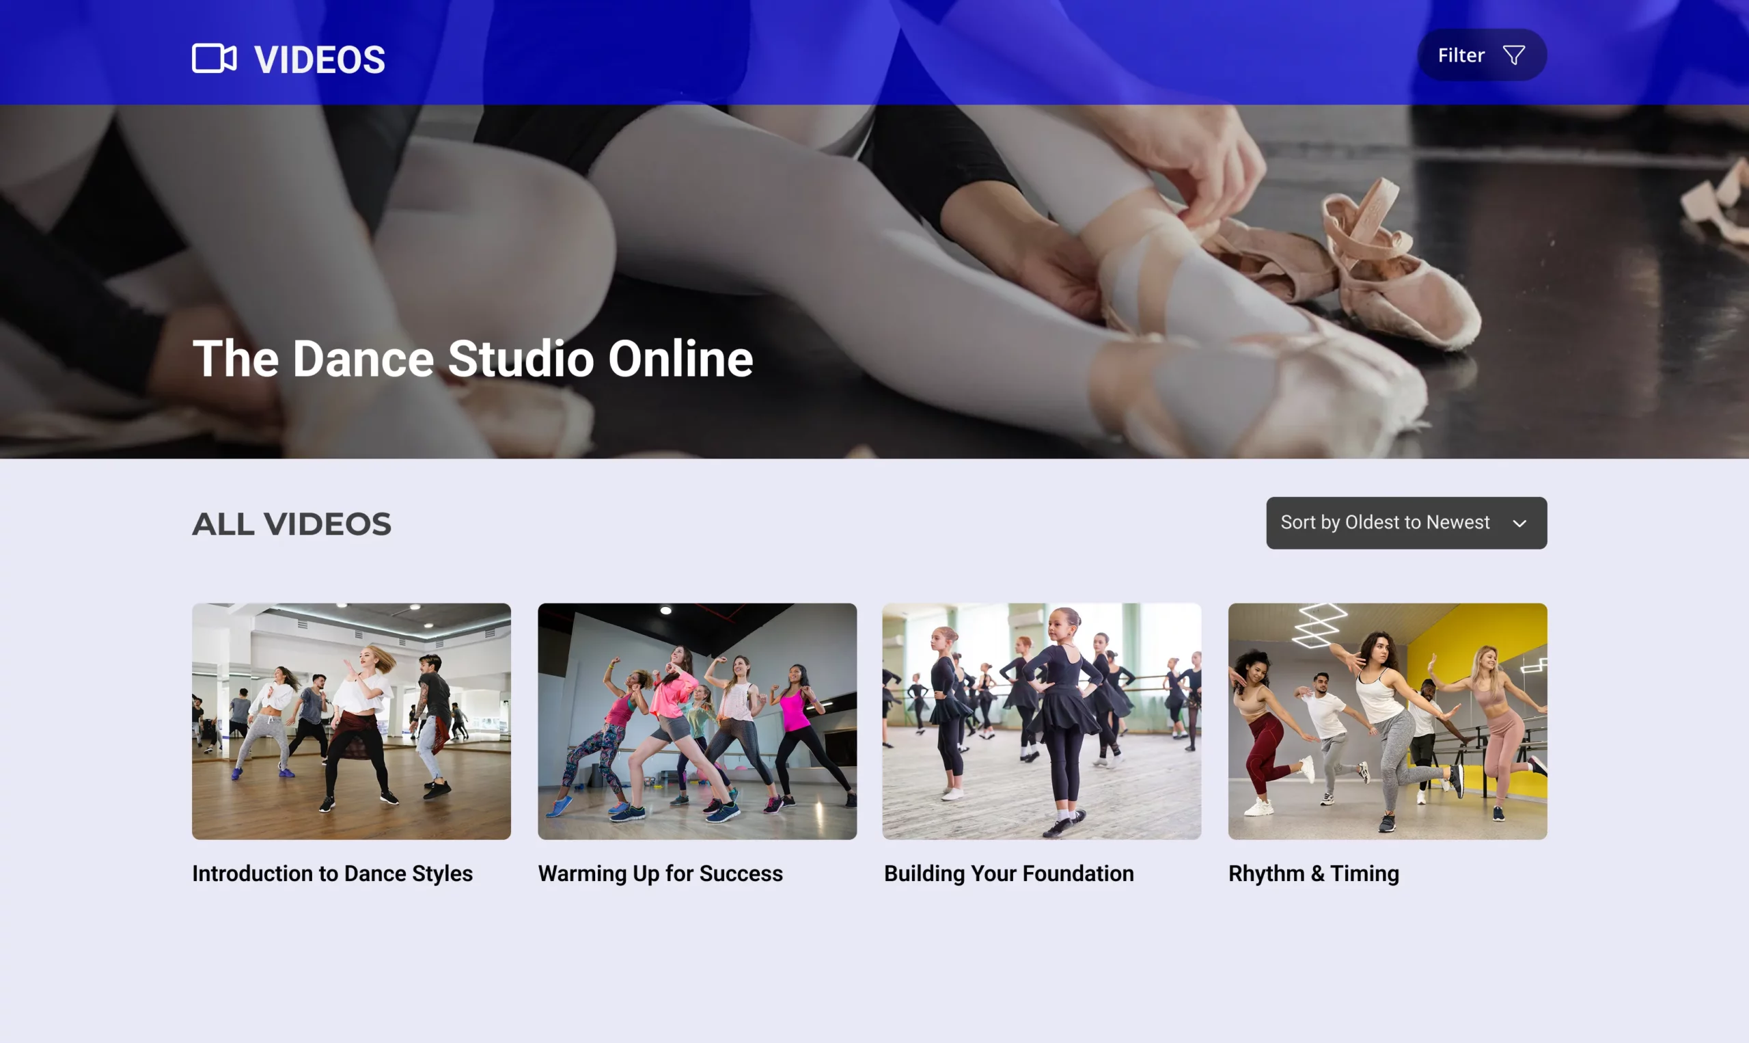Click Introduction to Dance Styles title
Image resolution: width=1749 pixels, height=1043 pixels.
click(332, 873)
